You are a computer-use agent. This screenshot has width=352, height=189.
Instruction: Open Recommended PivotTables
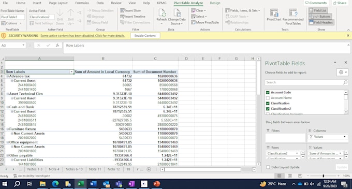coord(293,17)
